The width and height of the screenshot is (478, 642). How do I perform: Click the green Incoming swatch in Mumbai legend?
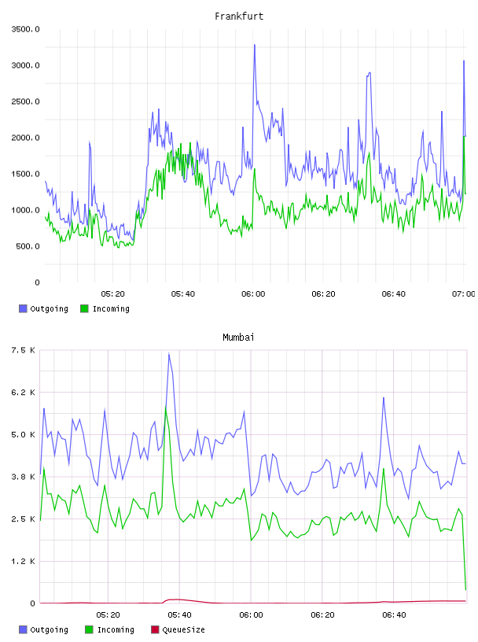(x=89, y=629)
